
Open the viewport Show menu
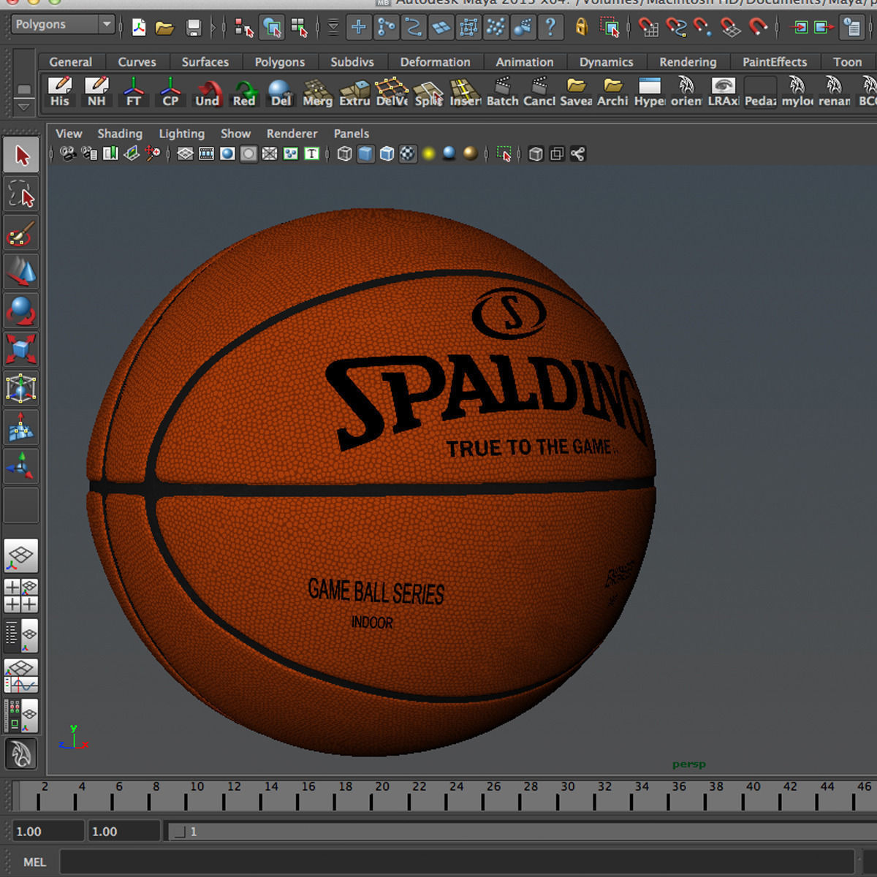pyautogui.click(x=235, y=133)
